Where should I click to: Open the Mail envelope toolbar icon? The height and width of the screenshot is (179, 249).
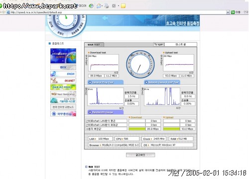pyautogui.click(x=99, y=6)
